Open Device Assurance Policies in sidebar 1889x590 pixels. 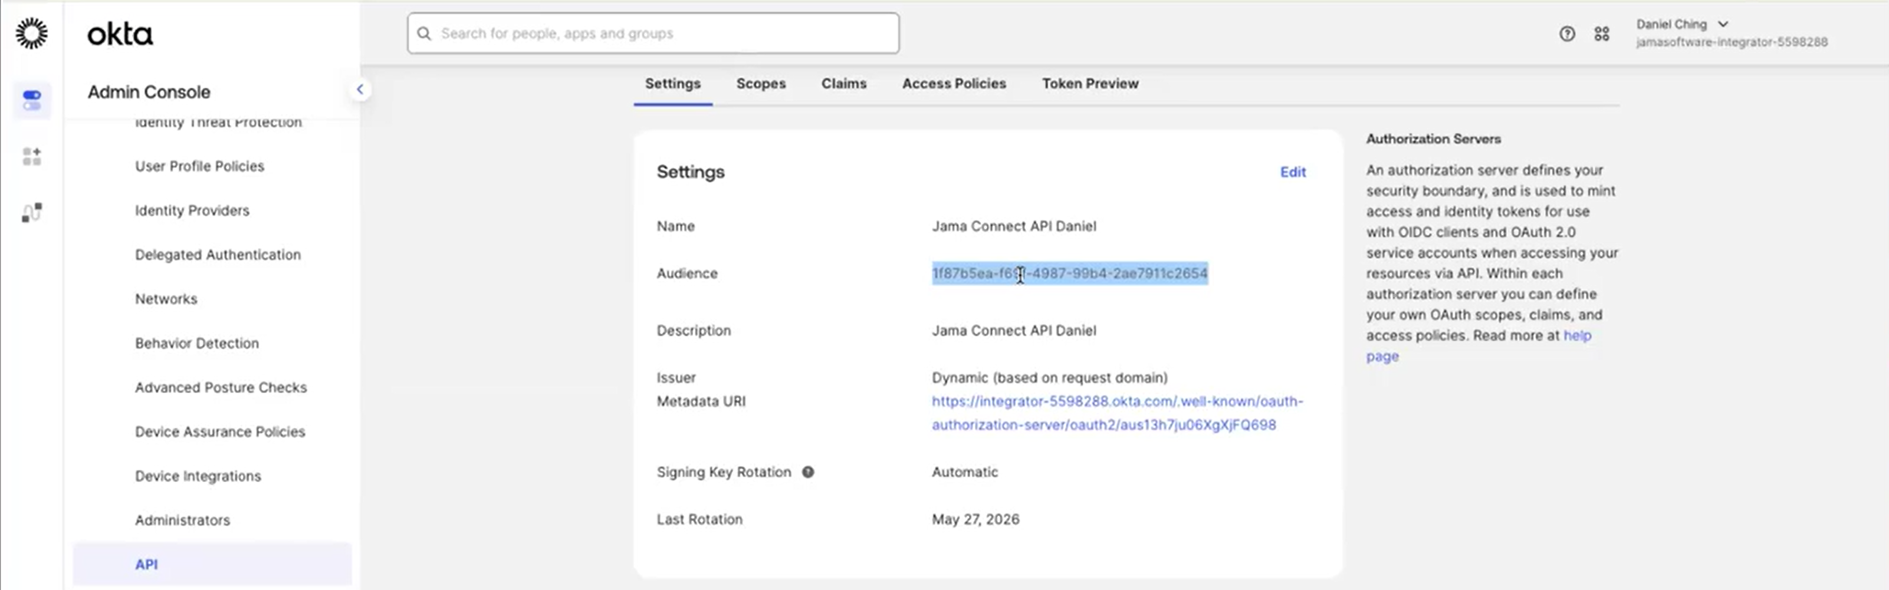tap(220, 431)
